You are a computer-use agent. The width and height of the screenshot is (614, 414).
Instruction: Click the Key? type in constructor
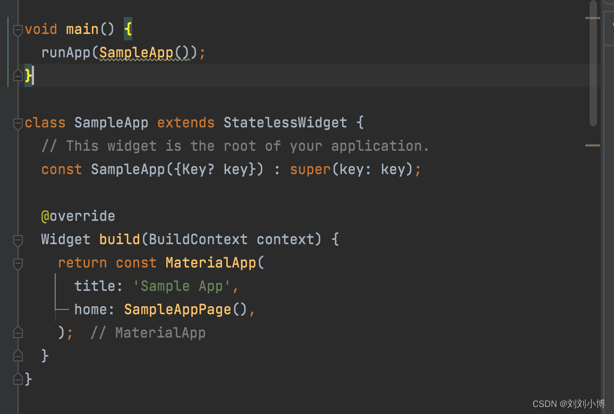pyautogui.click(x=198, y=169)
